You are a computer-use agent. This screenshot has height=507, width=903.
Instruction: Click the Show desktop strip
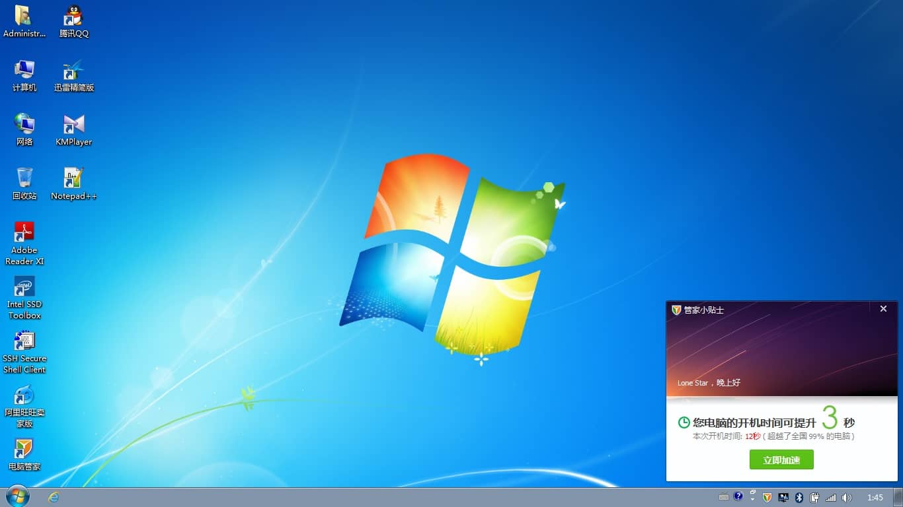point(898,497)
